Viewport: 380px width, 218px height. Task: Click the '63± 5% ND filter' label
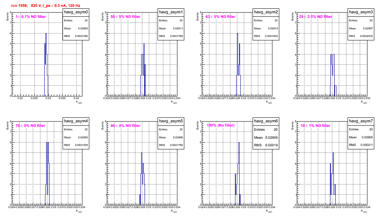pos(221,17)
